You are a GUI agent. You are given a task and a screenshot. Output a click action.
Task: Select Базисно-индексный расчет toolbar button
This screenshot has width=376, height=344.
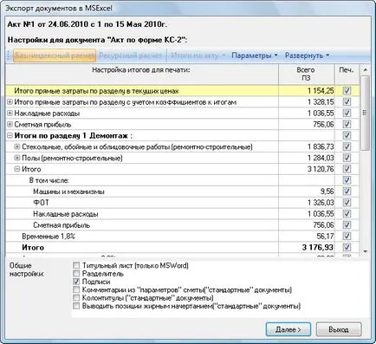click(x=55, y=55)
